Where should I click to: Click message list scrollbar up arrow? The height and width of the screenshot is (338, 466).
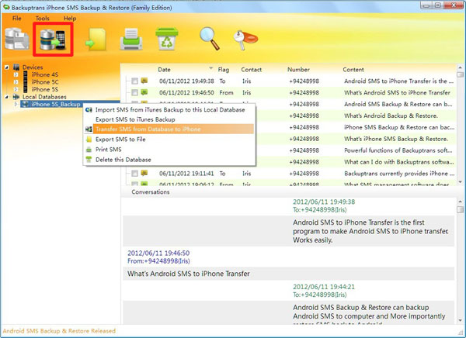[460, 67]
